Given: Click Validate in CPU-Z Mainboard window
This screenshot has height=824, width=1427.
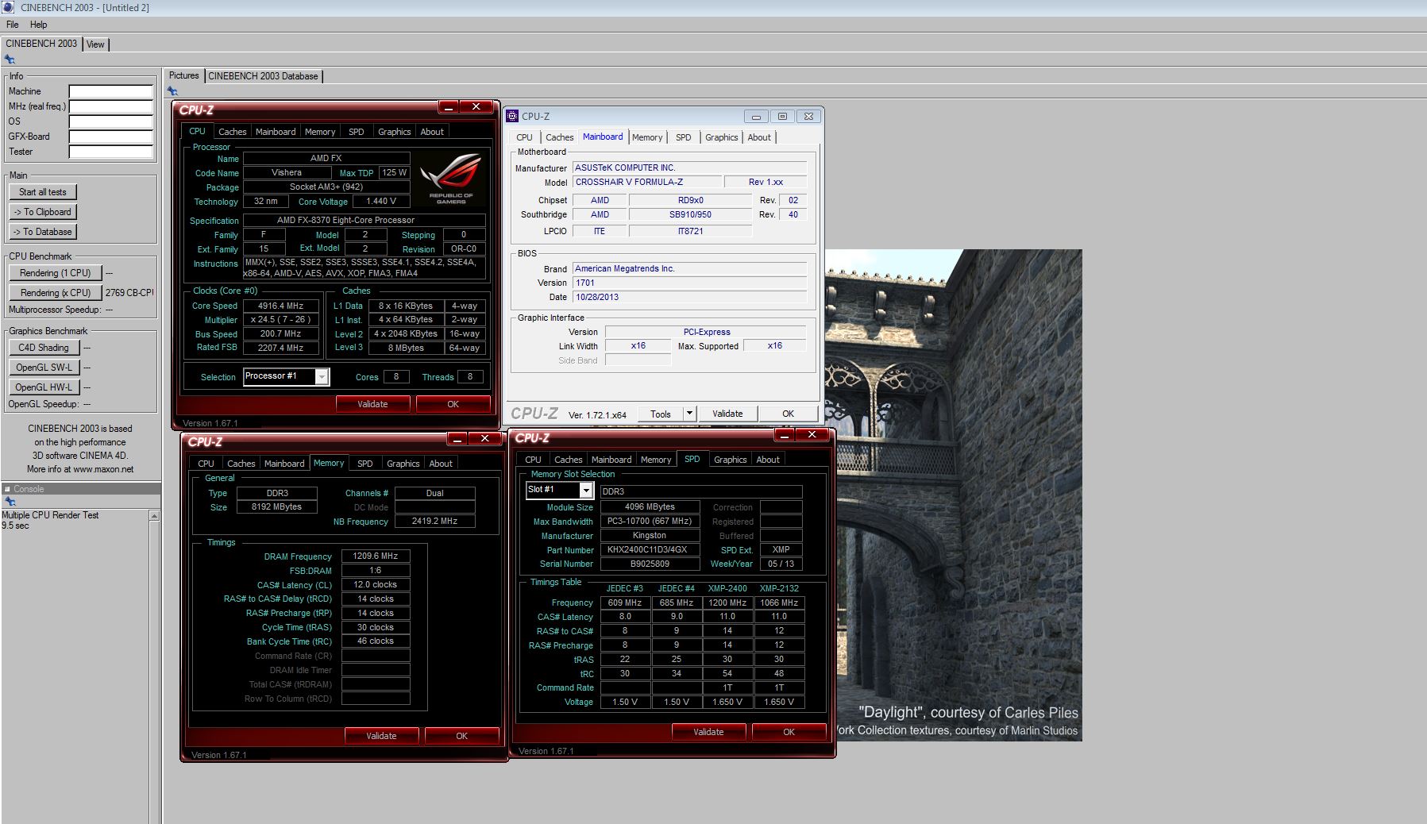Looking at the screenshot, I should [x=727, y=414].
